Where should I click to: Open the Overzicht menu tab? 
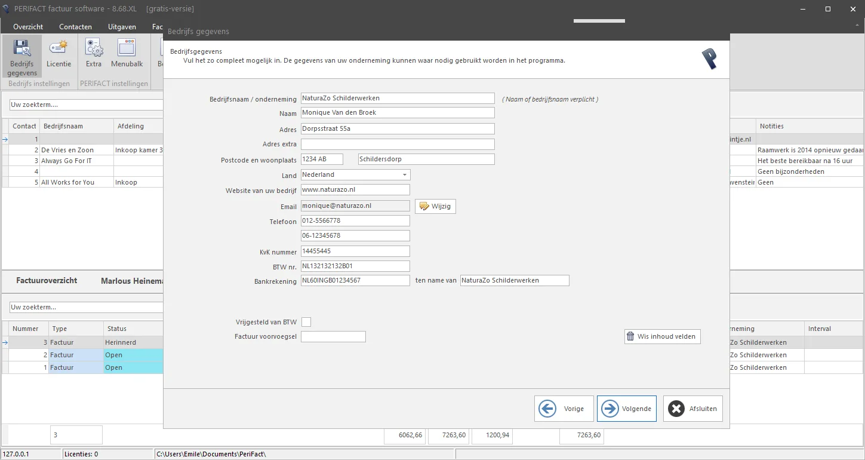(28, 27)
